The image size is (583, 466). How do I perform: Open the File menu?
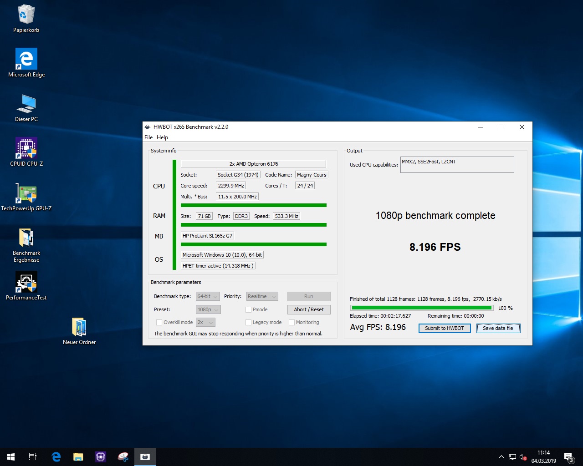click(148, 137)
